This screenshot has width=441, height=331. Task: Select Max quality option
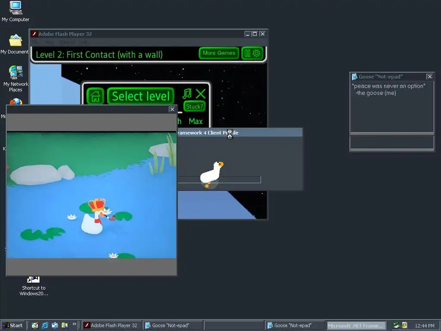point(196,121)
